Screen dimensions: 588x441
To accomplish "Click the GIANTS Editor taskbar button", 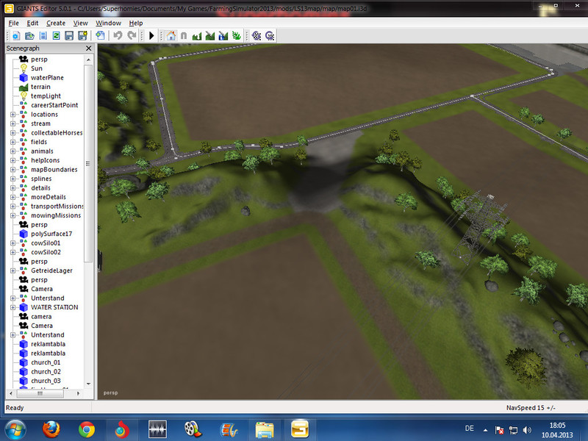I will point(300,430).
